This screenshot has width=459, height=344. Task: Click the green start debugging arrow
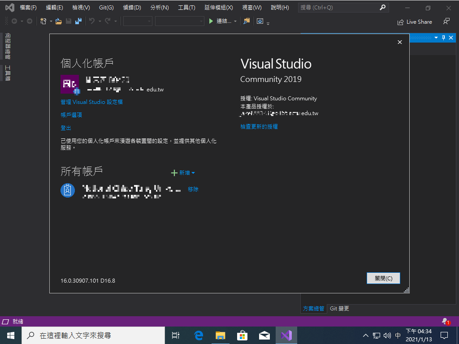212,21
